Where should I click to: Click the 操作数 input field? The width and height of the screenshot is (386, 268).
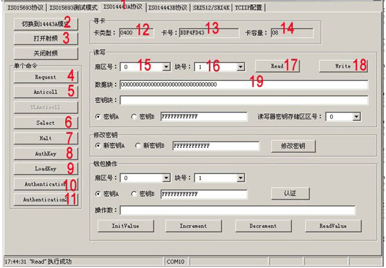click(237, 210)
